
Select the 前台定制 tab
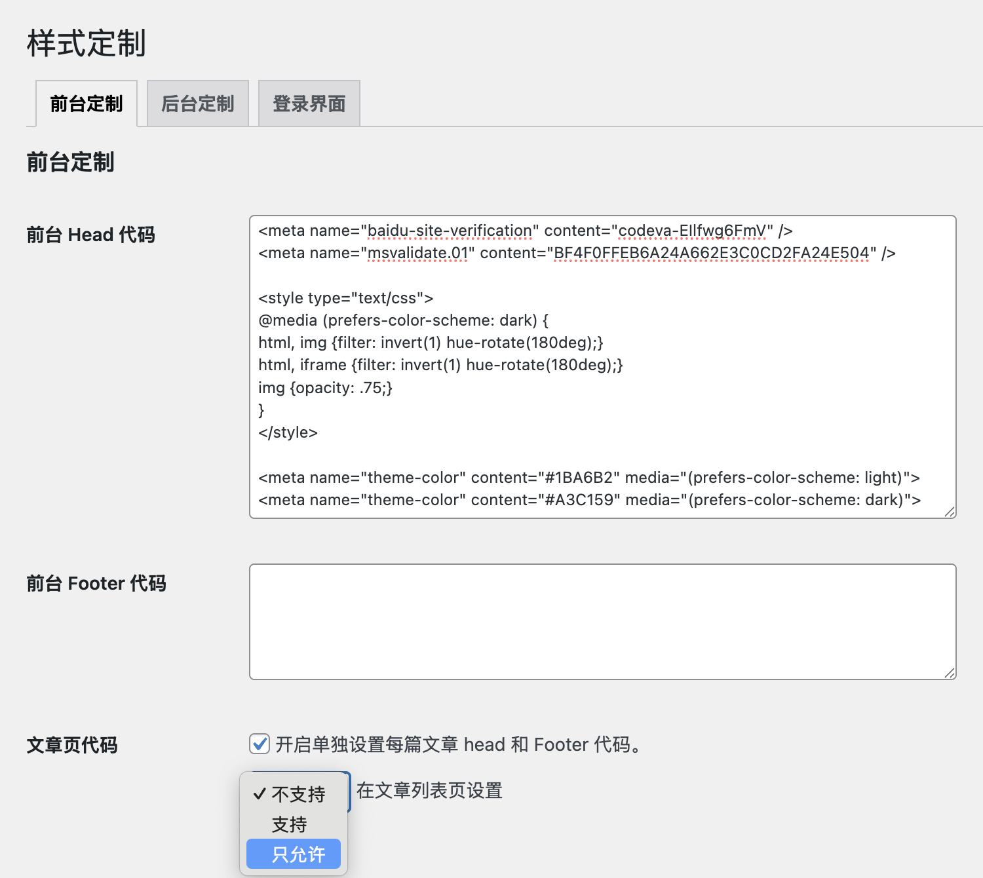click(87, 104)
